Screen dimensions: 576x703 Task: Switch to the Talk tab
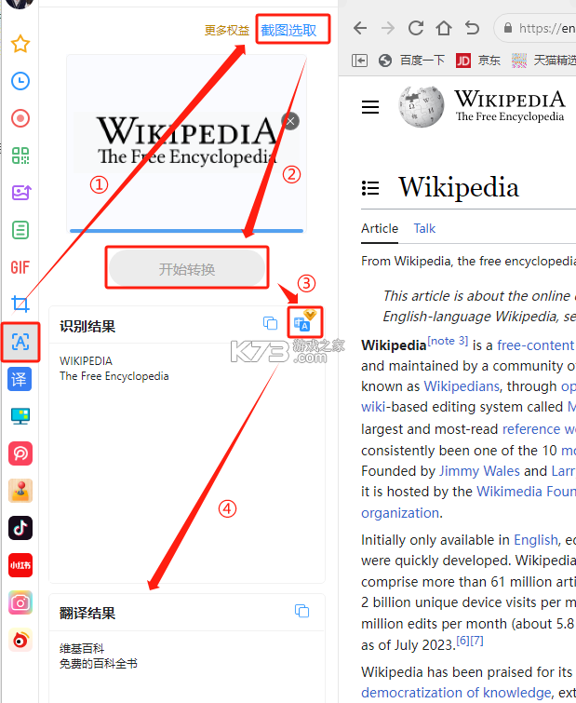pyautogui.click(x=424, y=229)
